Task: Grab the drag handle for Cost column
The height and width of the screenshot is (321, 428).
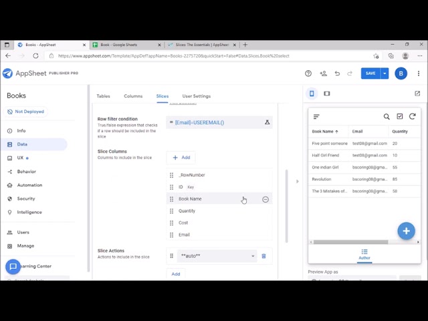Action: [171, 223]
